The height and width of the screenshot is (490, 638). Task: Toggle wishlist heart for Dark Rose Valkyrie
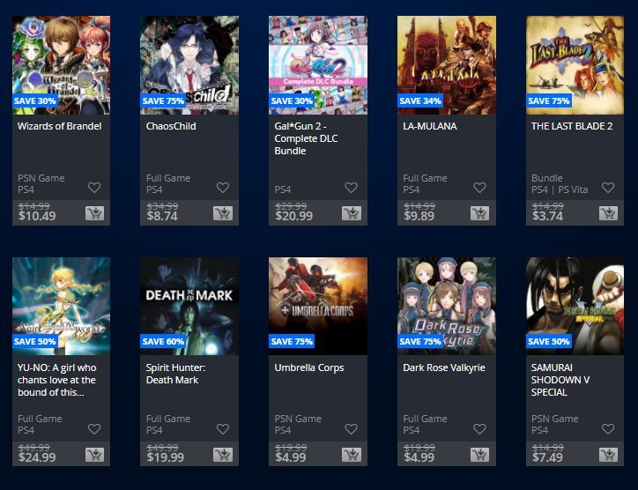point(479,428)
